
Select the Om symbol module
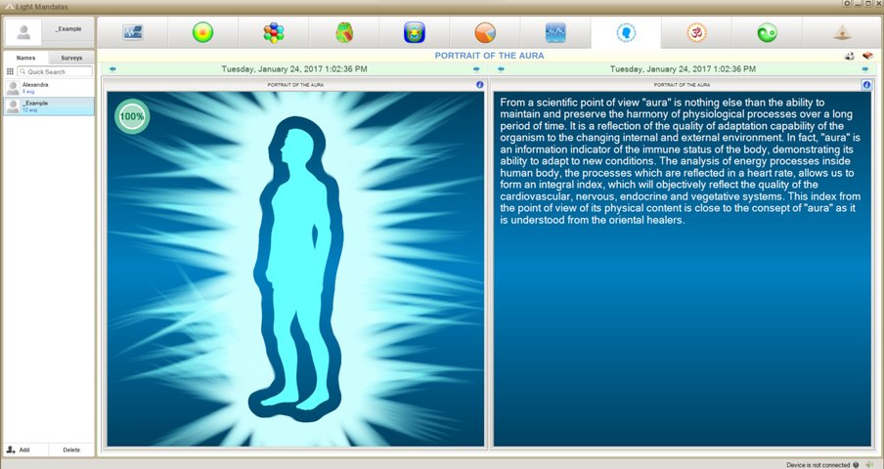point(696,32)
